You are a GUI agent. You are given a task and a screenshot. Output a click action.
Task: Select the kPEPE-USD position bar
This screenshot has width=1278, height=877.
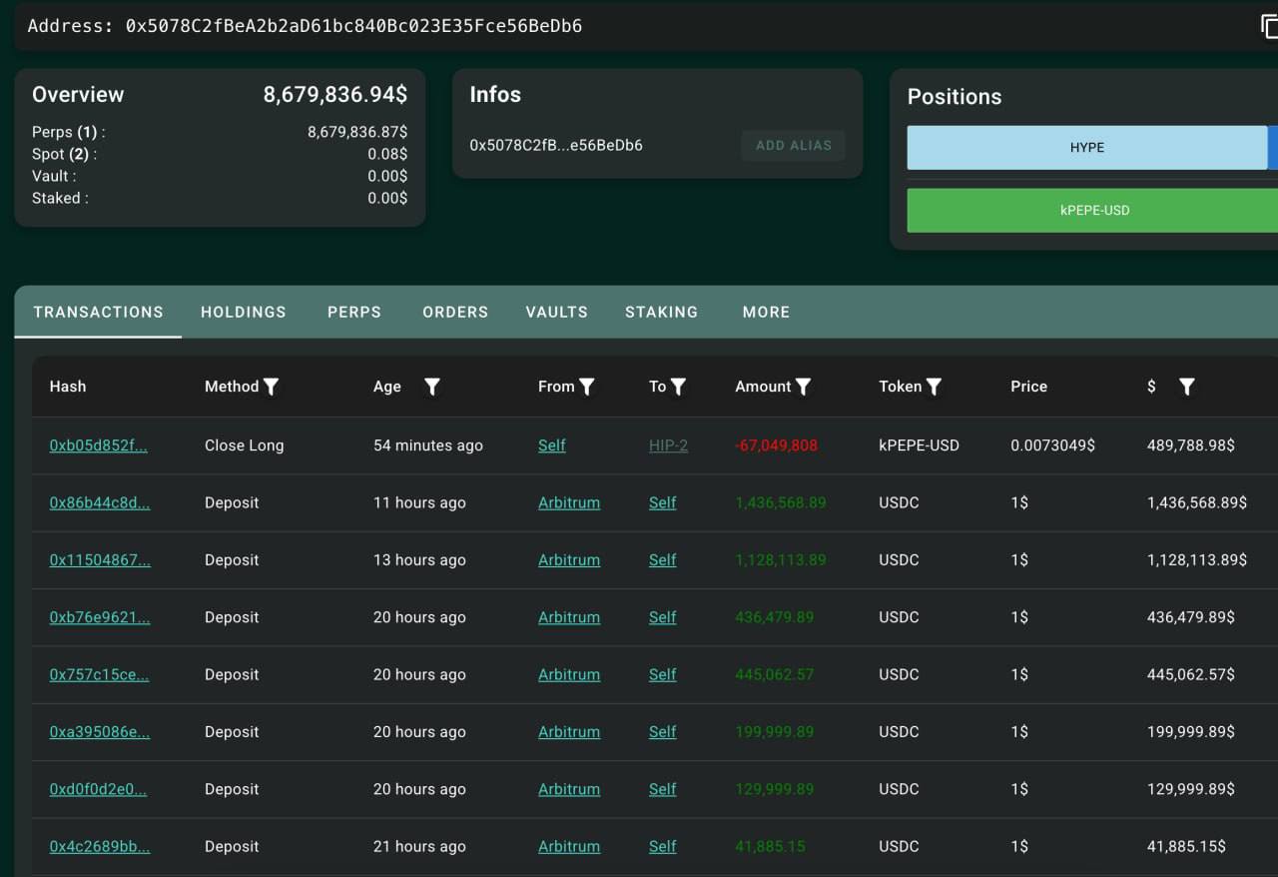pyautogui.click(x=1092, y=211)
